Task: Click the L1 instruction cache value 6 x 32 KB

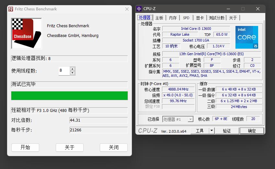Action: click(239, 95)
